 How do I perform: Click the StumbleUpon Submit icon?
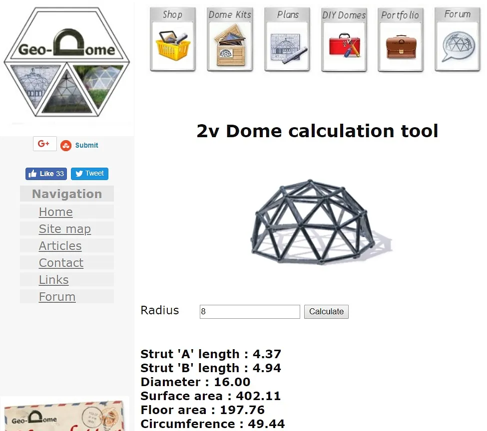[66, 146]
